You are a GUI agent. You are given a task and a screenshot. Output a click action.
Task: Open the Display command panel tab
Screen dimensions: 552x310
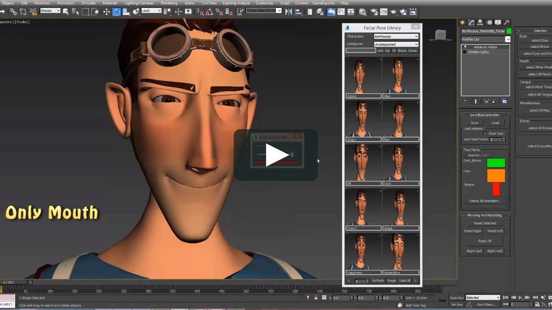[498, 22]
